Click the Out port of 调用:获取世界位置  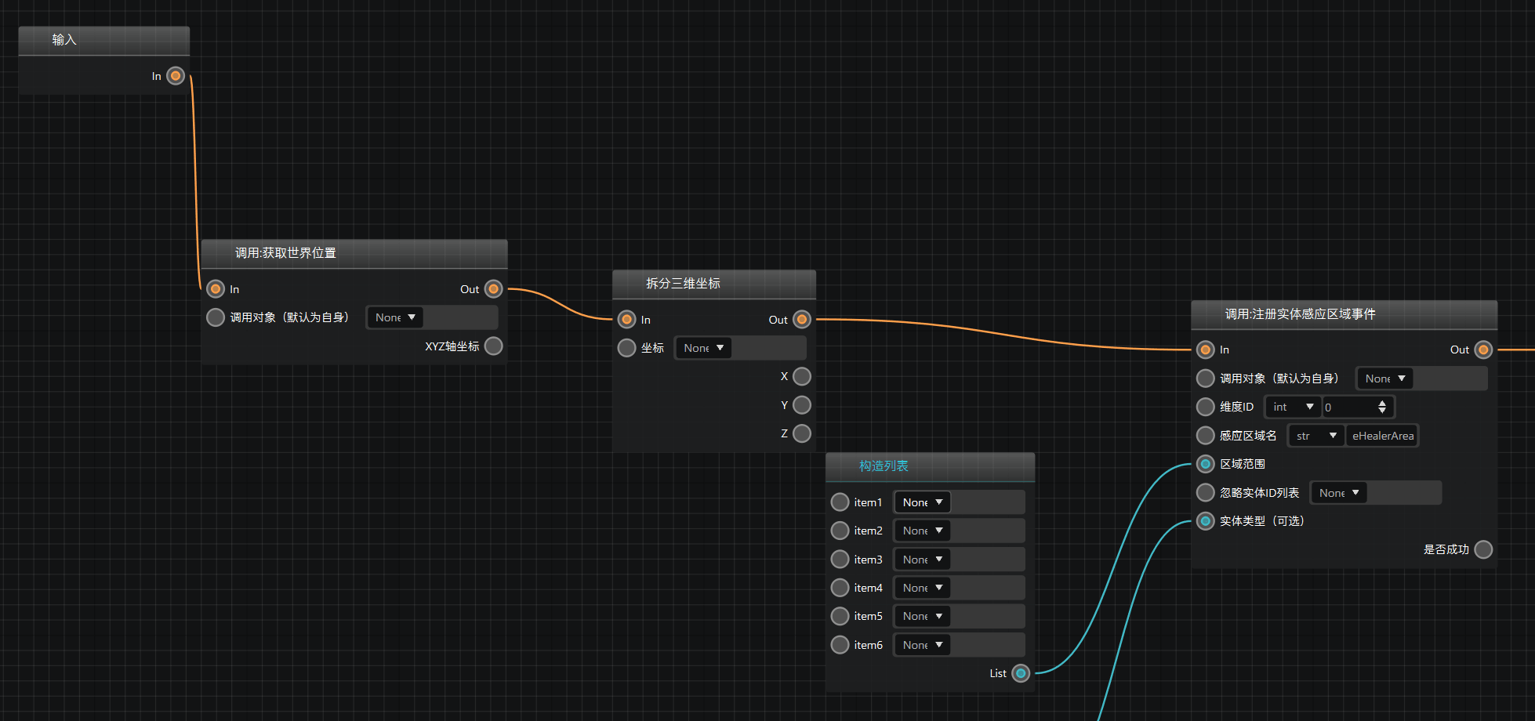tap(493, 289)
